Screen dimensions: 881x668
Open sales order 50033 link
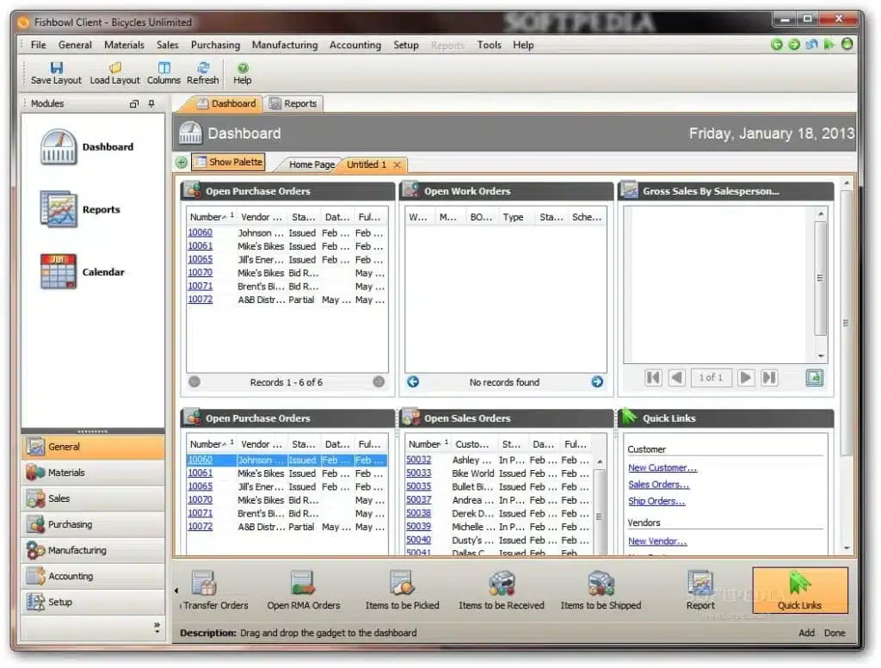pos(419,473)
